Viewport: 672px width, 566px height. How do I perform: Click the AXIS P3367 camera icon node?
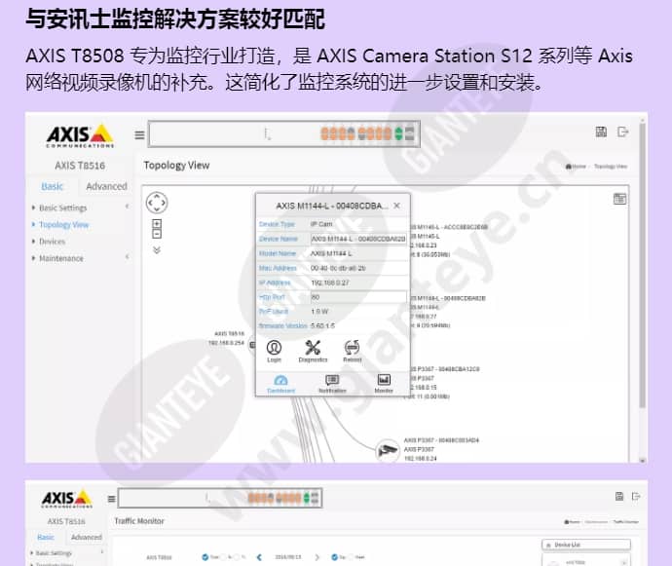388,450
